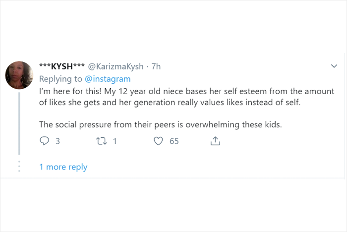Expand the tweet options chevron
The image size is (347, 232).
[334, 66]
